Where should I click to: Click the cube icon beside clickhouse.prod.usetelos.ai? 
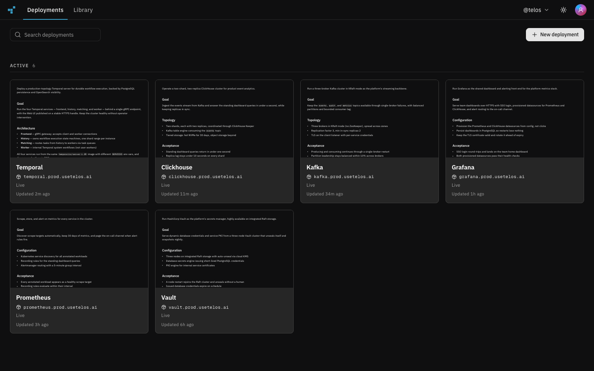tap(164, 177)
